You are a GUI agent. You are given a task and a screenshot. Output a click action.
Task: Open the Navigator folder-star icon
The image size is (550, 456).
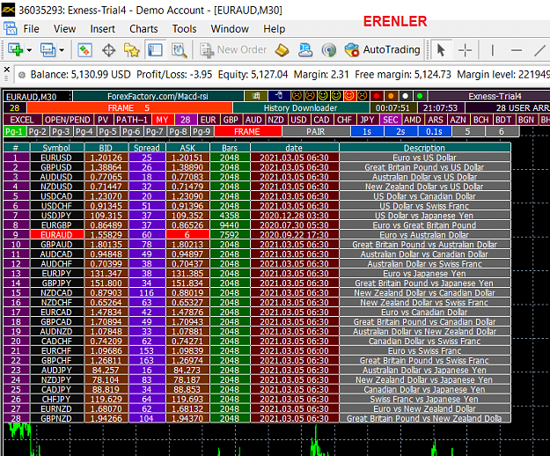pyautogui.click(x=132, y=50)
